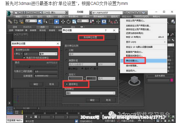This screenshot has width=177, height=123.
Task: Click 确定 in the 系统单位设置 dialog
Action: (x=36, y=84)
